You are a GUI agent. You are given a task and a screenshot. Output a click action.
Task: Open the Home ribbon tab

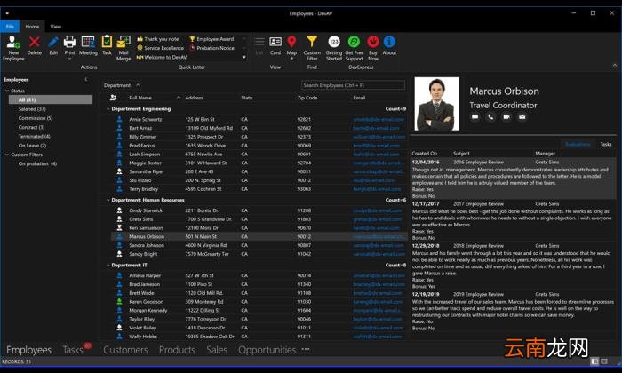pos(32,27)
